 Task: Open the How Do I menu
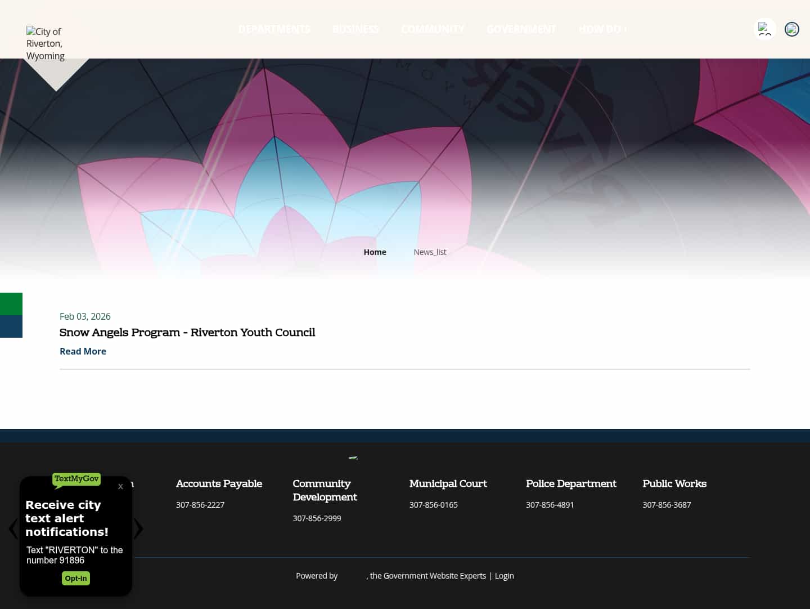(603, 29)
